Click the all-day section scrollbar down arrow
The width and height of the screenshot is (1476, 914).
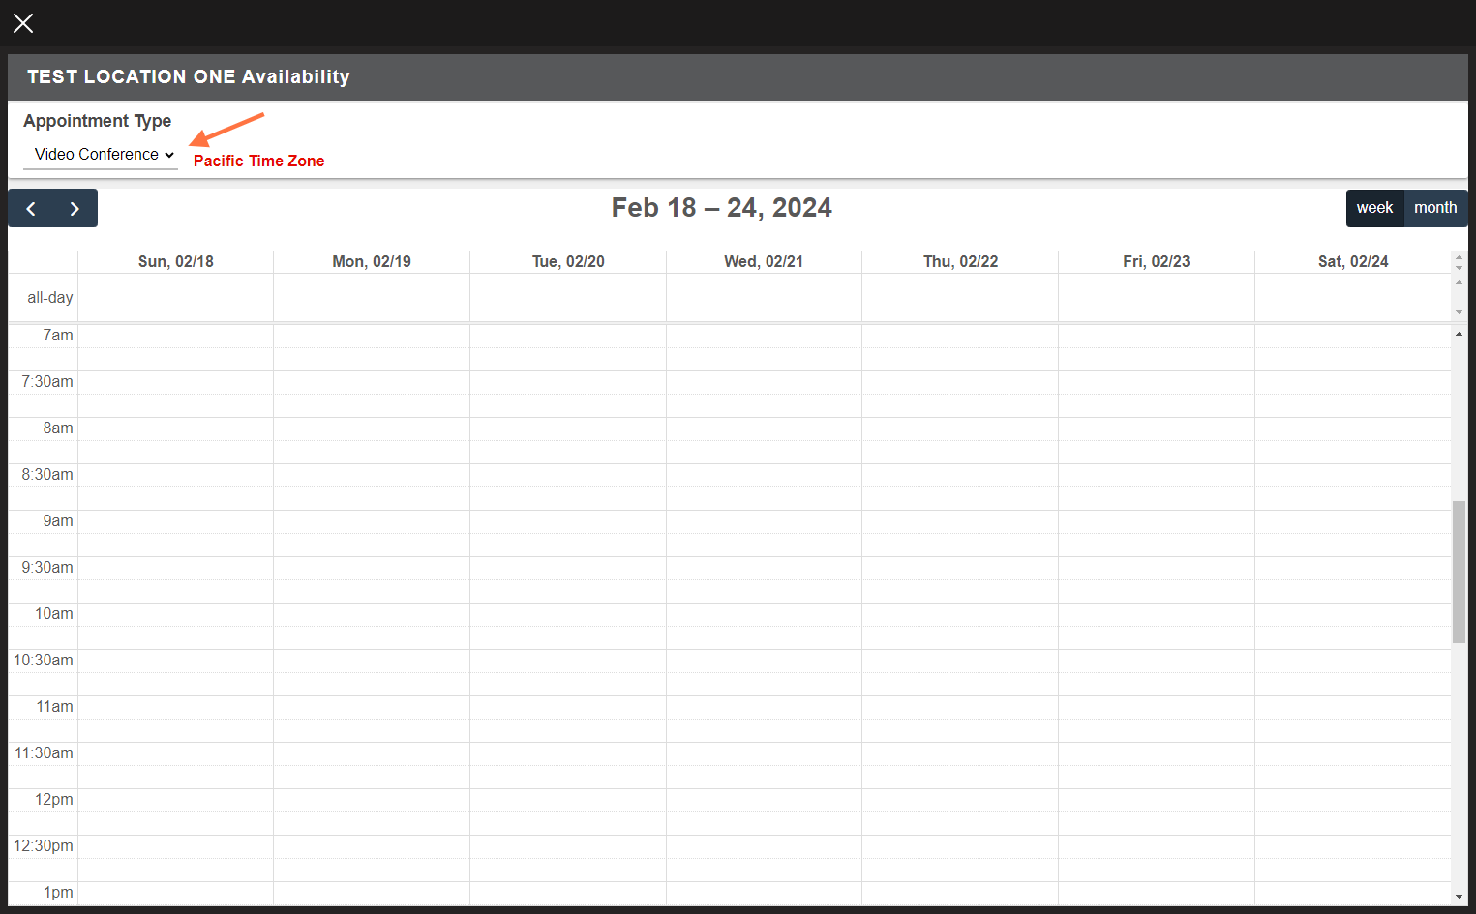pos(1459,312)
